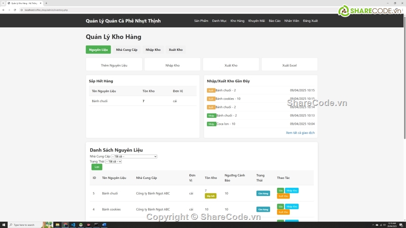This screenshot has width=406, height=228.
Task: Click Xuất Kho for the Bánh chuối row
Action: click(x=283, y=196)
